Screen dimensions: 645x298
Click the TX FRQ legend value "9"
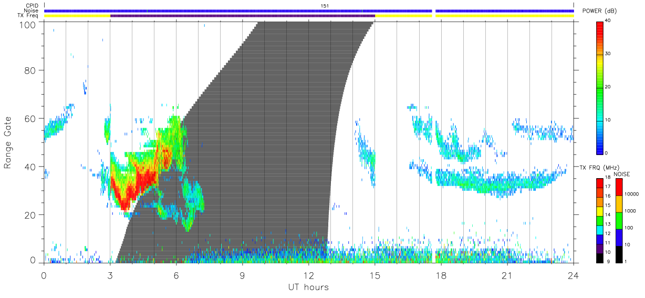coord(607,261)
